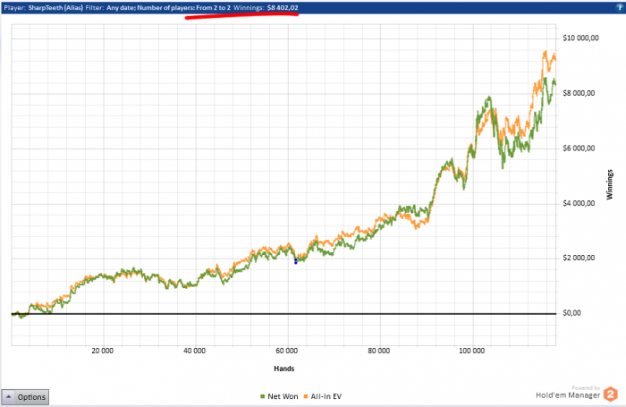Image resolution: width=626 pixels, height=407 pixels.
Task: Click the Winnings $8 402,02 value
Action: click(x=283, y=7)
